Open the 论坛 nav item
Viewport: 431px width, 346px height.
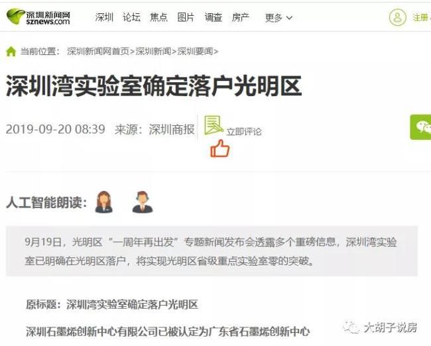click(131, 17)
